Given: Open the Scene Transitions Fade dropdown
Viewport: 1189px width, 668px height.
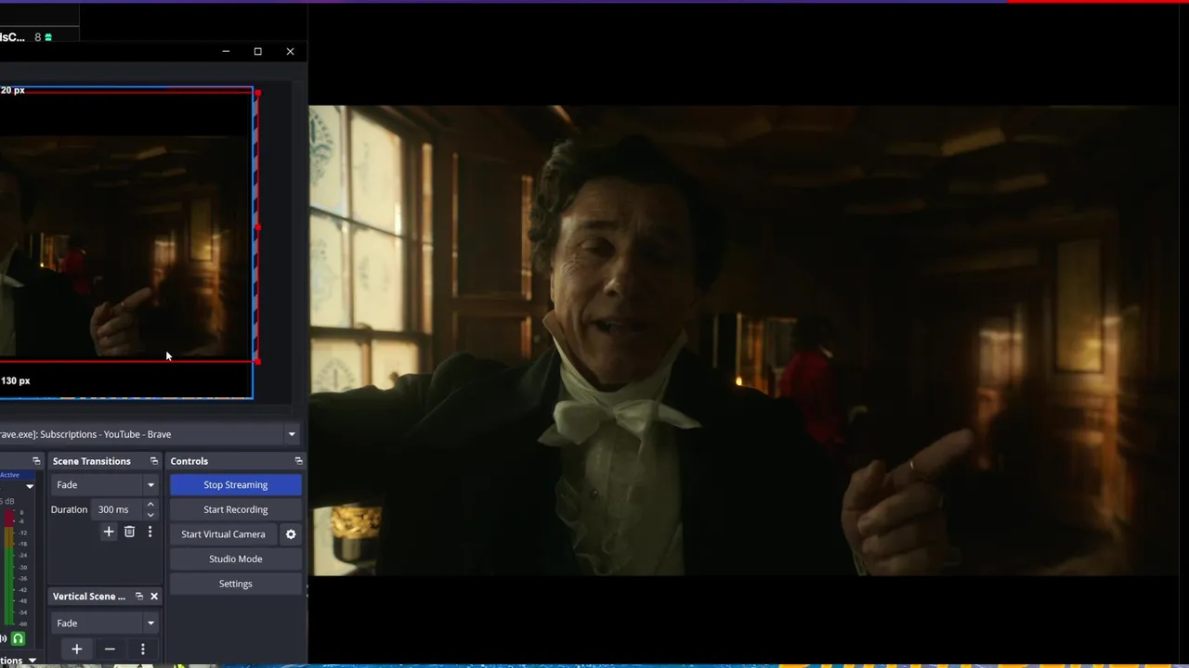Looking at the screenshot, I should [x=104, y=484].
